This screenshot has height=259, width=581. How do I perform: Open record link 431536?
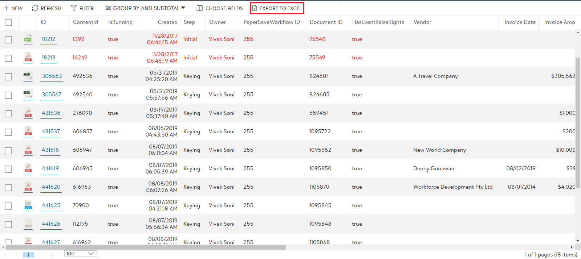pyautogui.click(x=51, y=113)
